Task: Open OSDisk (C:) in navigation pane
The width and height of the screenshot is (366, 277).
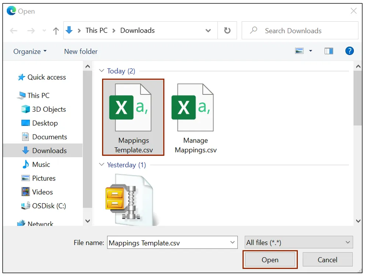Action: point(49,206)
